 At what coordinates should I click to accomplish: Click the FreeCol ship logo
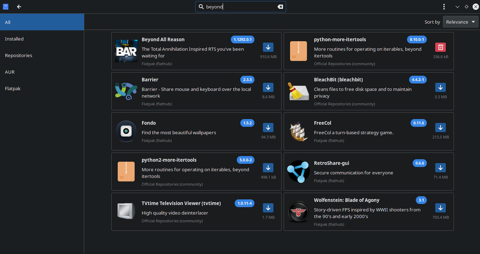(x=299, y=131)
